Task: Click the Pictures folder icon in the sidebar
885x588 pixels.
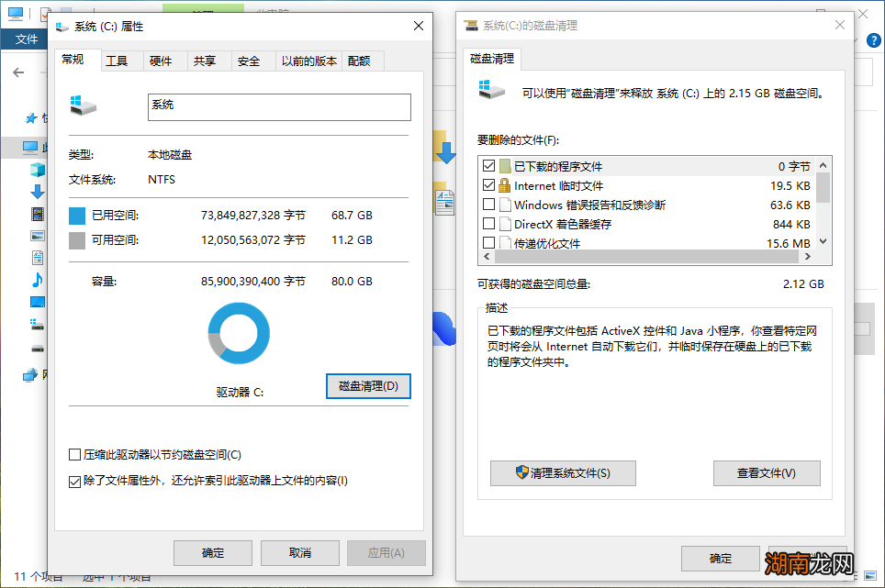Action: [37, 235]
